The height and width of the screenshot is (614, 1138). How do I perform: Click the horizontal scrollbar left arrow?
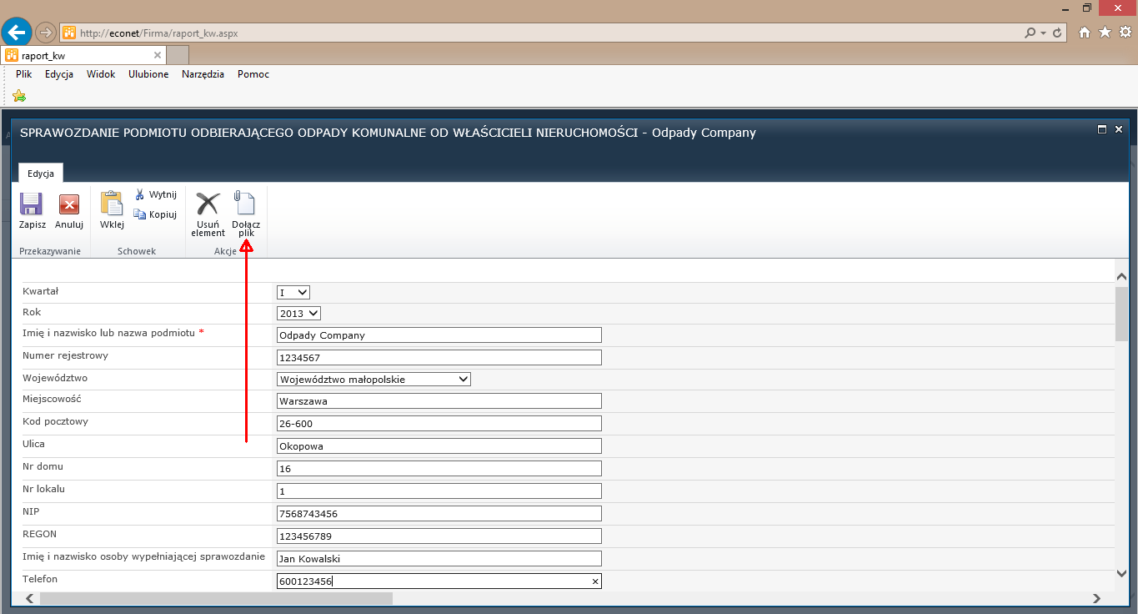(x=30, y=598)
